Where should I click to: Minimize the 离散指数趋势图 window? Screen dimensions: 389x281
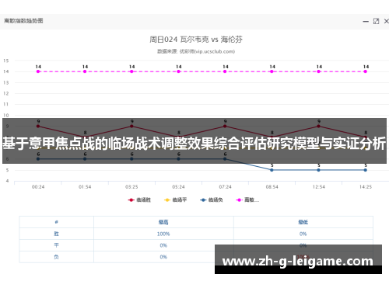pos(366,22)
